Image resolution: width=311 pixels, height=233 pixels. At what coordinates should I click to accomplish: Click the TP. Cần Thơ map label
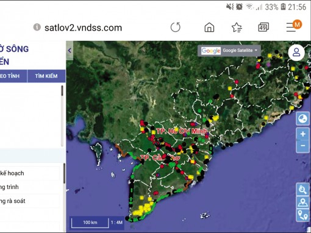point(160,158)
